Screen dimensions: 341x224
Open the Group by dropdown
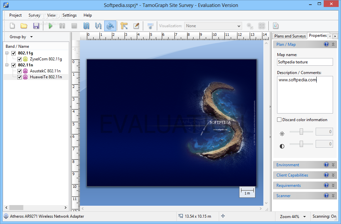[21, 37]
